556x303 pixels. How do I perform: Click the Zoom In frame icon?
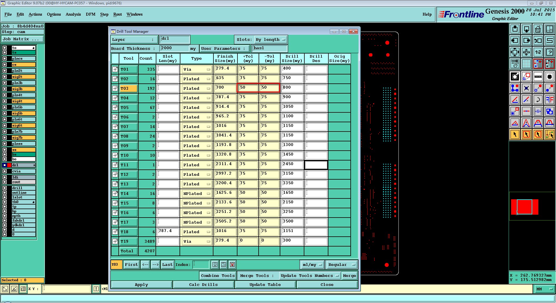point(515,52)
